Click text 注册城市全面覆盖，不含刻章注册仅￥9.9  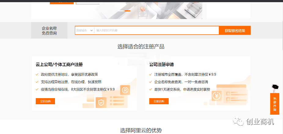[185, 75]
